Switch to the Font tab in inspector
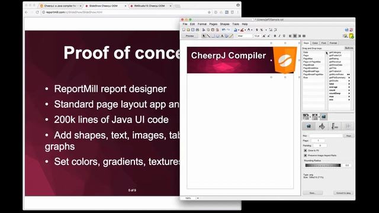Image resolution: width=379 pixels, height=213 pixels. 324,43
